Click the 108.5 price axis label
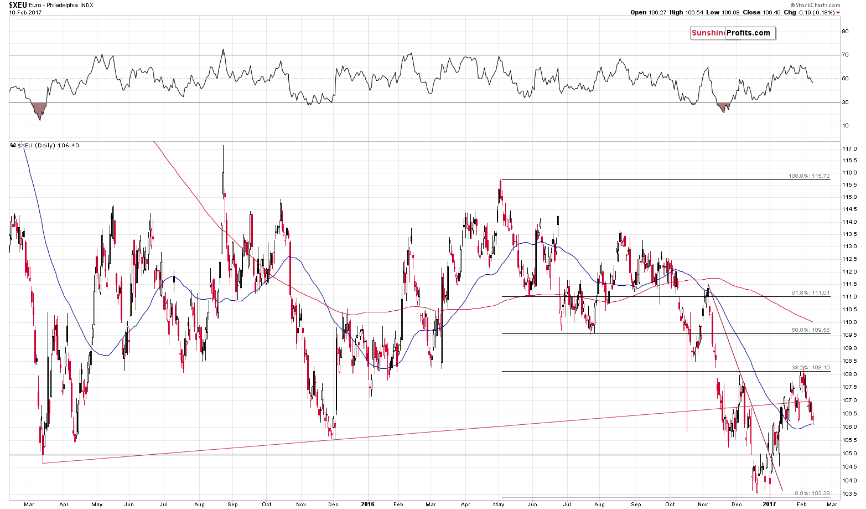Screen dimensions: 866x509 849,361
